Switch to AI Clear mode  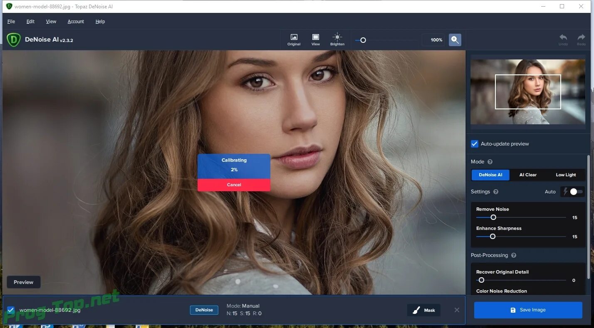[x=528, y=175]
